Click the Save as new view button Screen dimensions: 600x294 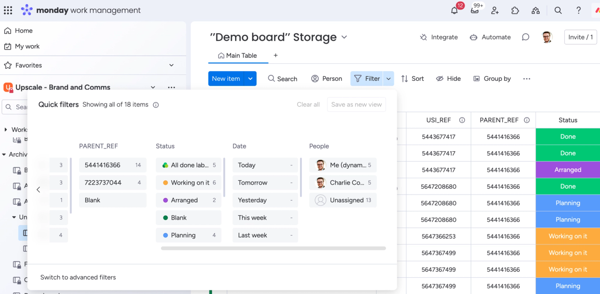(x=356, y=104)
